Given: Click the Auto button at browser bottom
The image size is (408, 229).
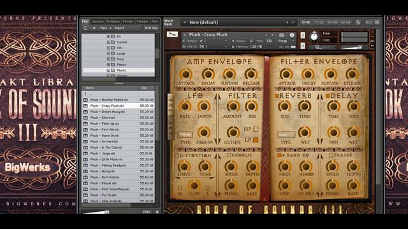Looking at the screenshot, I should 147,212.
